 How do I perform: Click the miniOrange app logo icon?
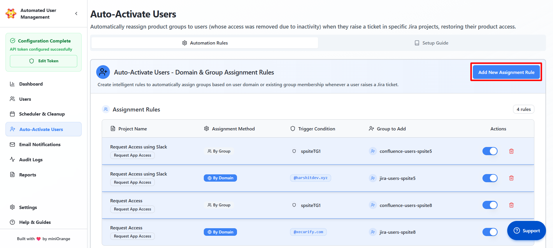(x=11, y=13)
